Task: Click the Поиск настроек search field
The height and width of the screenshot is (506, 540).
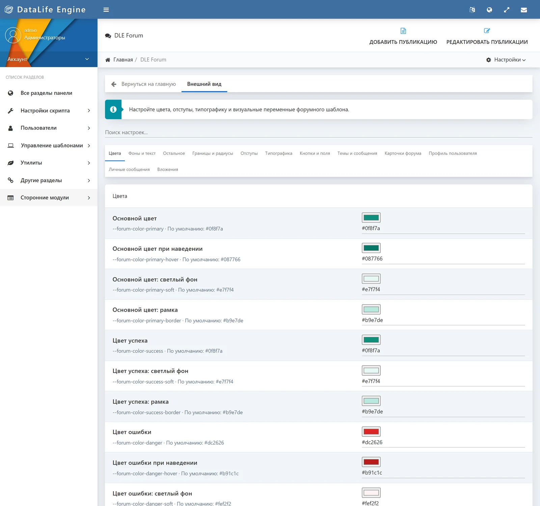Action: 319,132
